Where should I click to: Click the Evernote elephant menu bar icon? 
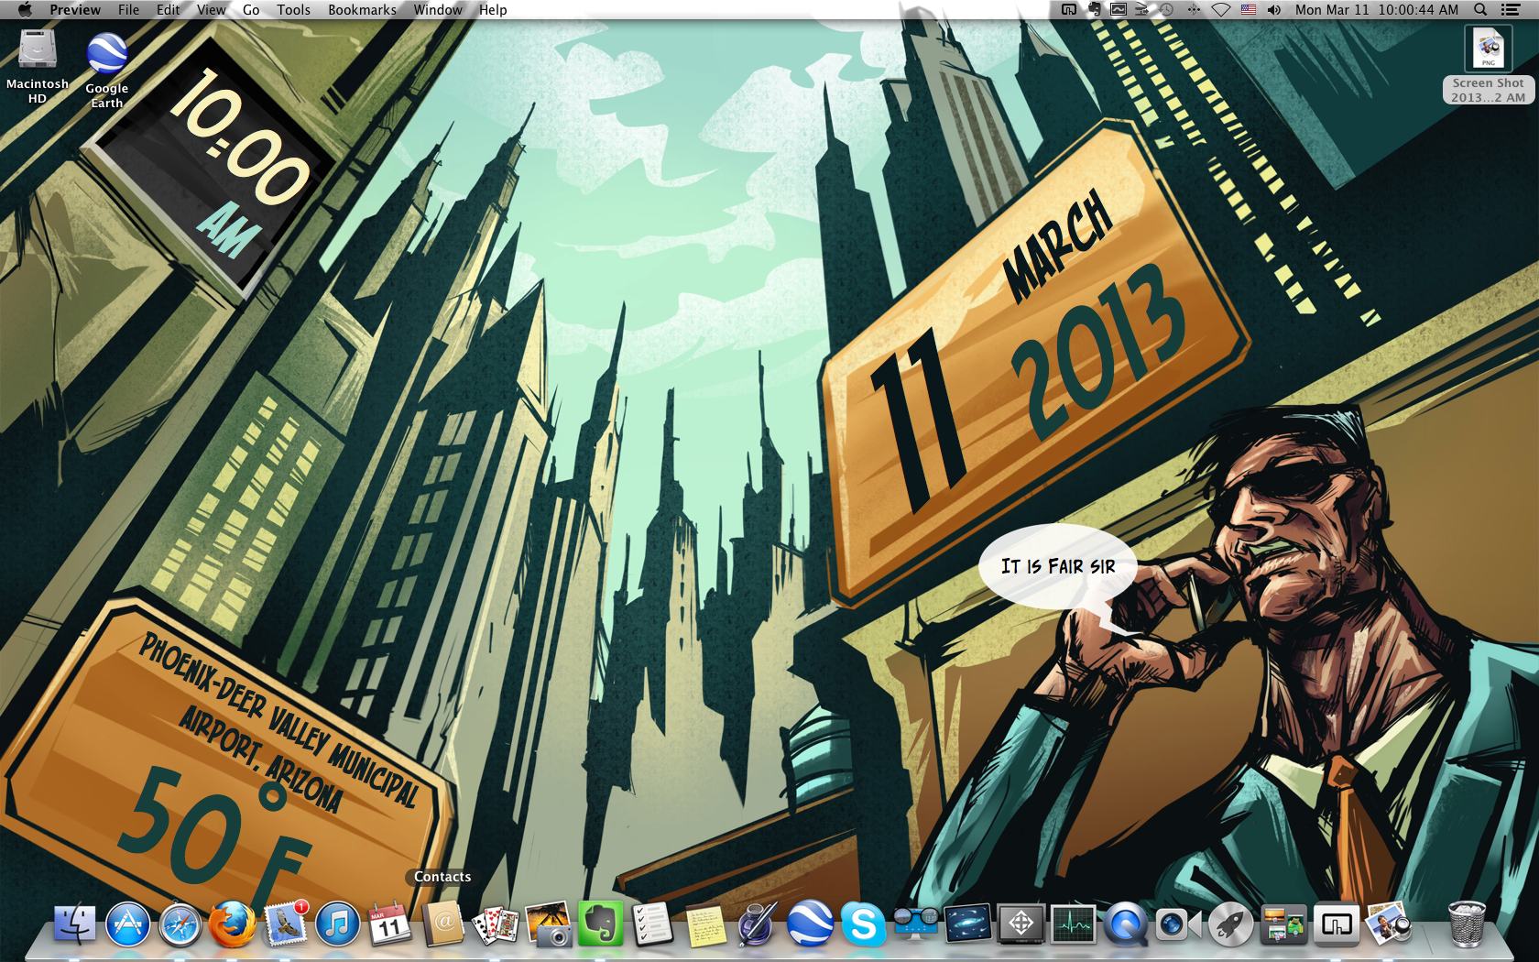(x=1094, y=9)
